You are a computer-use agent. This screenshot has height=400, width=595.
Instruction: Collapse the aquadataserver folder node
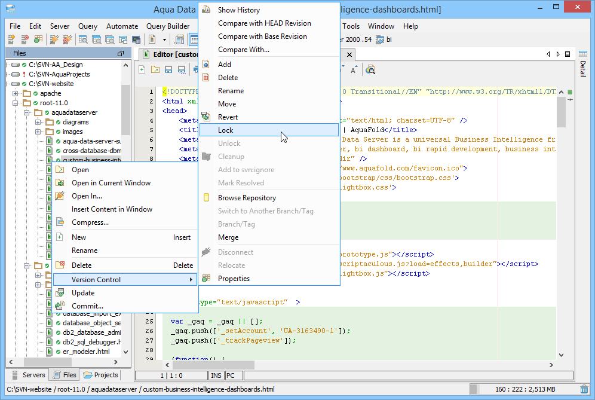(x=26, y=112)
